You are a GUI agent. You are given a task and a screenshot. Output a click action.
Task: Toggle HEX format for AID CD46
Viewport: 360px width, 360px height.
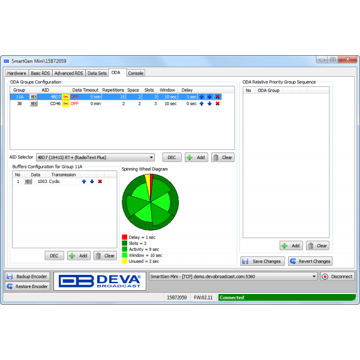click(34, 104)
